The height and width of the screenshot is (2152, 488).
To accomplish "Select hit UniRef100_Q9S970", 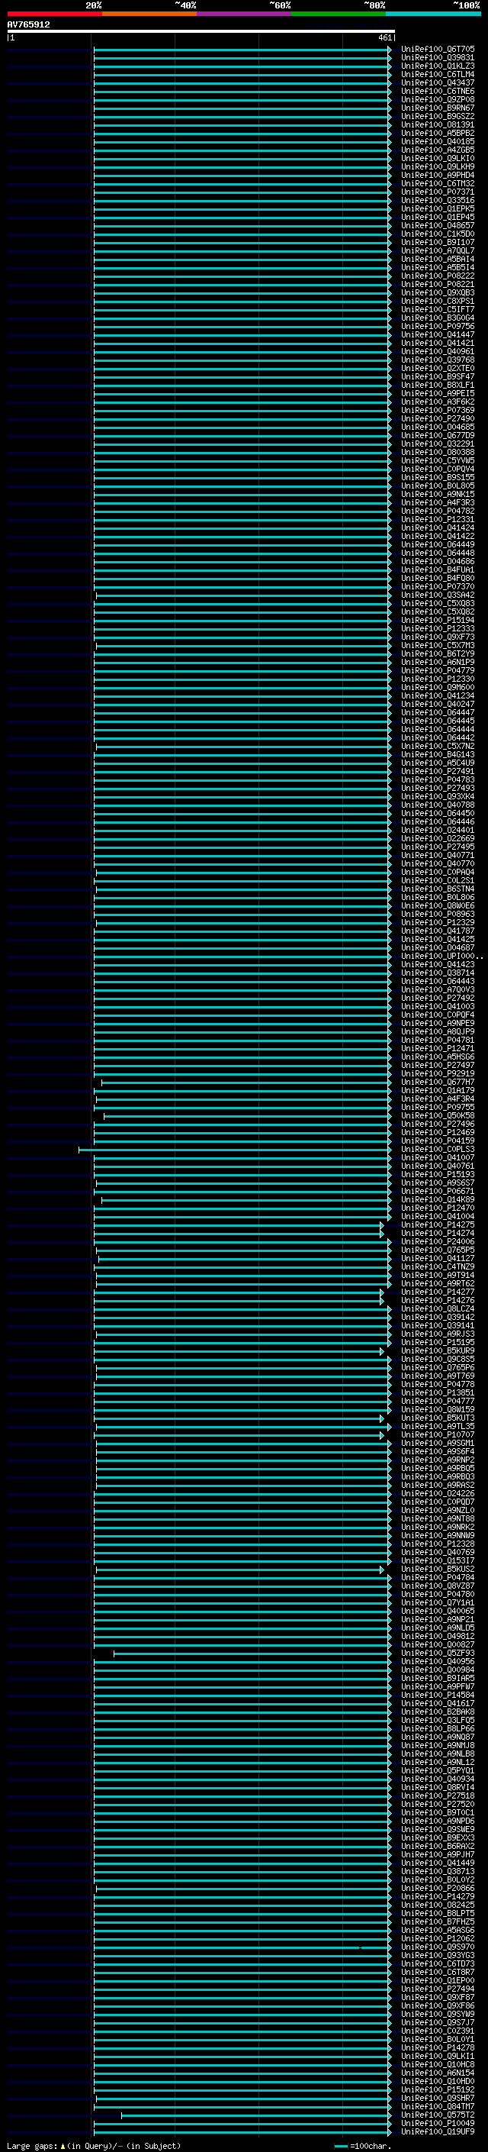I will [437, 1947].
